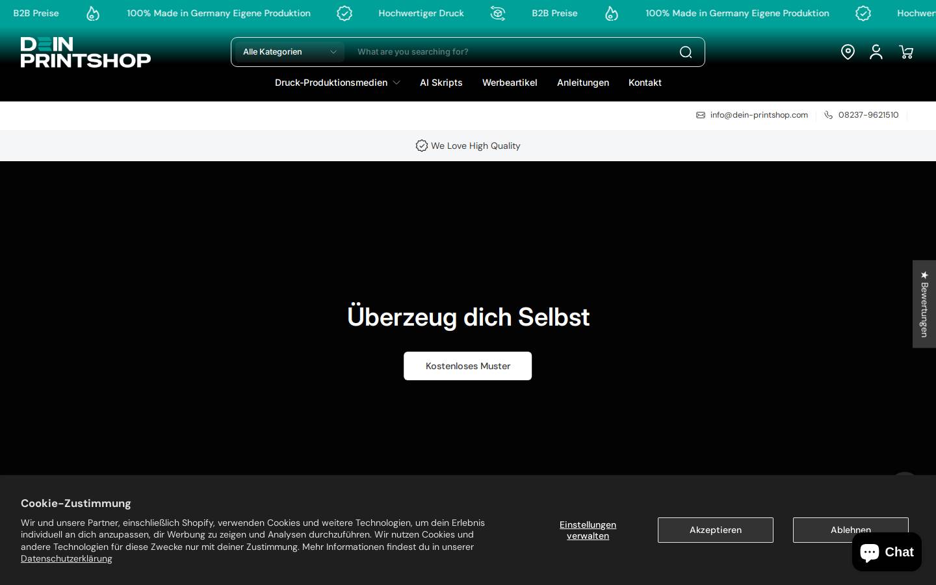
Task: Open the Bewertungen side tab
Action: (924, 304)
